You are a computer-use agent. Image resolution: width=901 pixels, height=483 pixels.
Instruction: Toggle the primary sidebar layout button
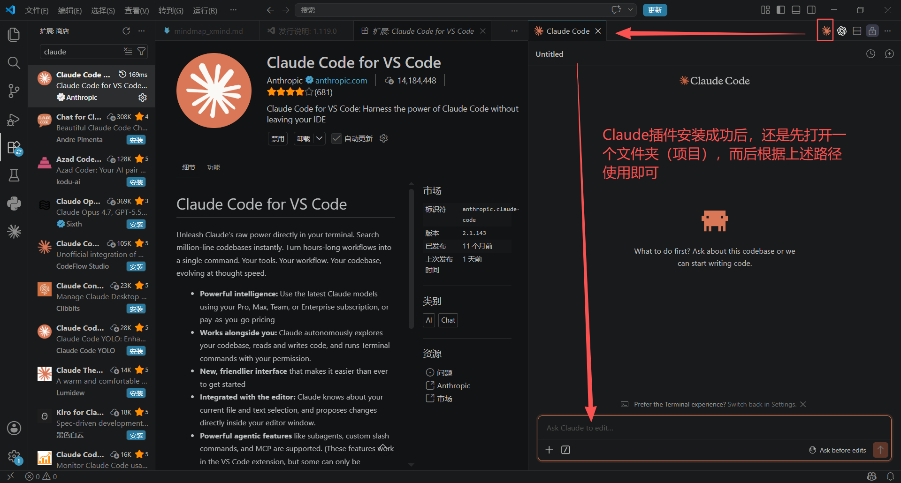[781, 10]
